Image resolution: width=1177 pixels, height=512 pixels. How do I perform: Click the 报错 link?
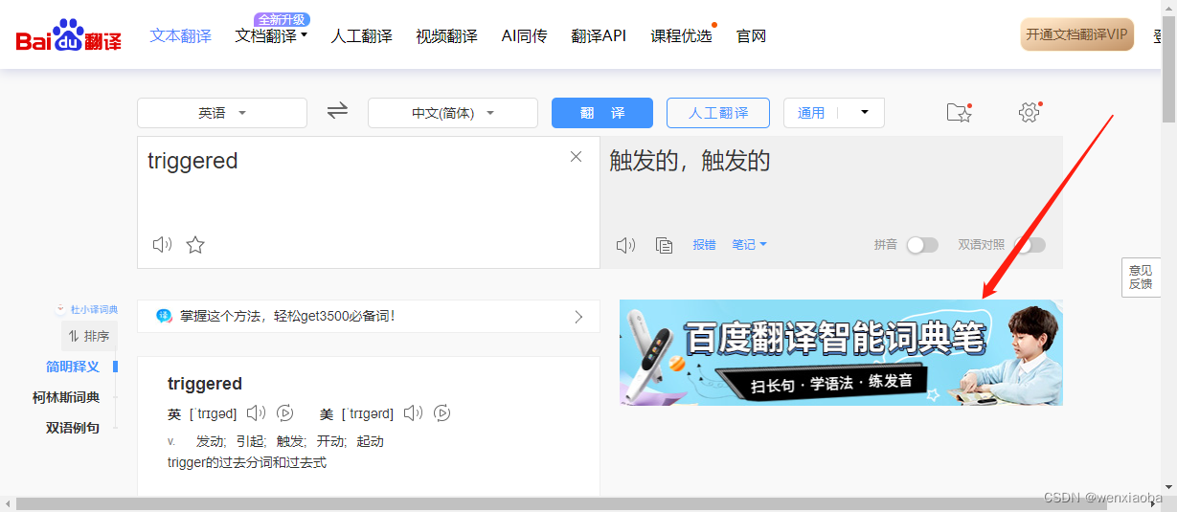pos(704,245)
